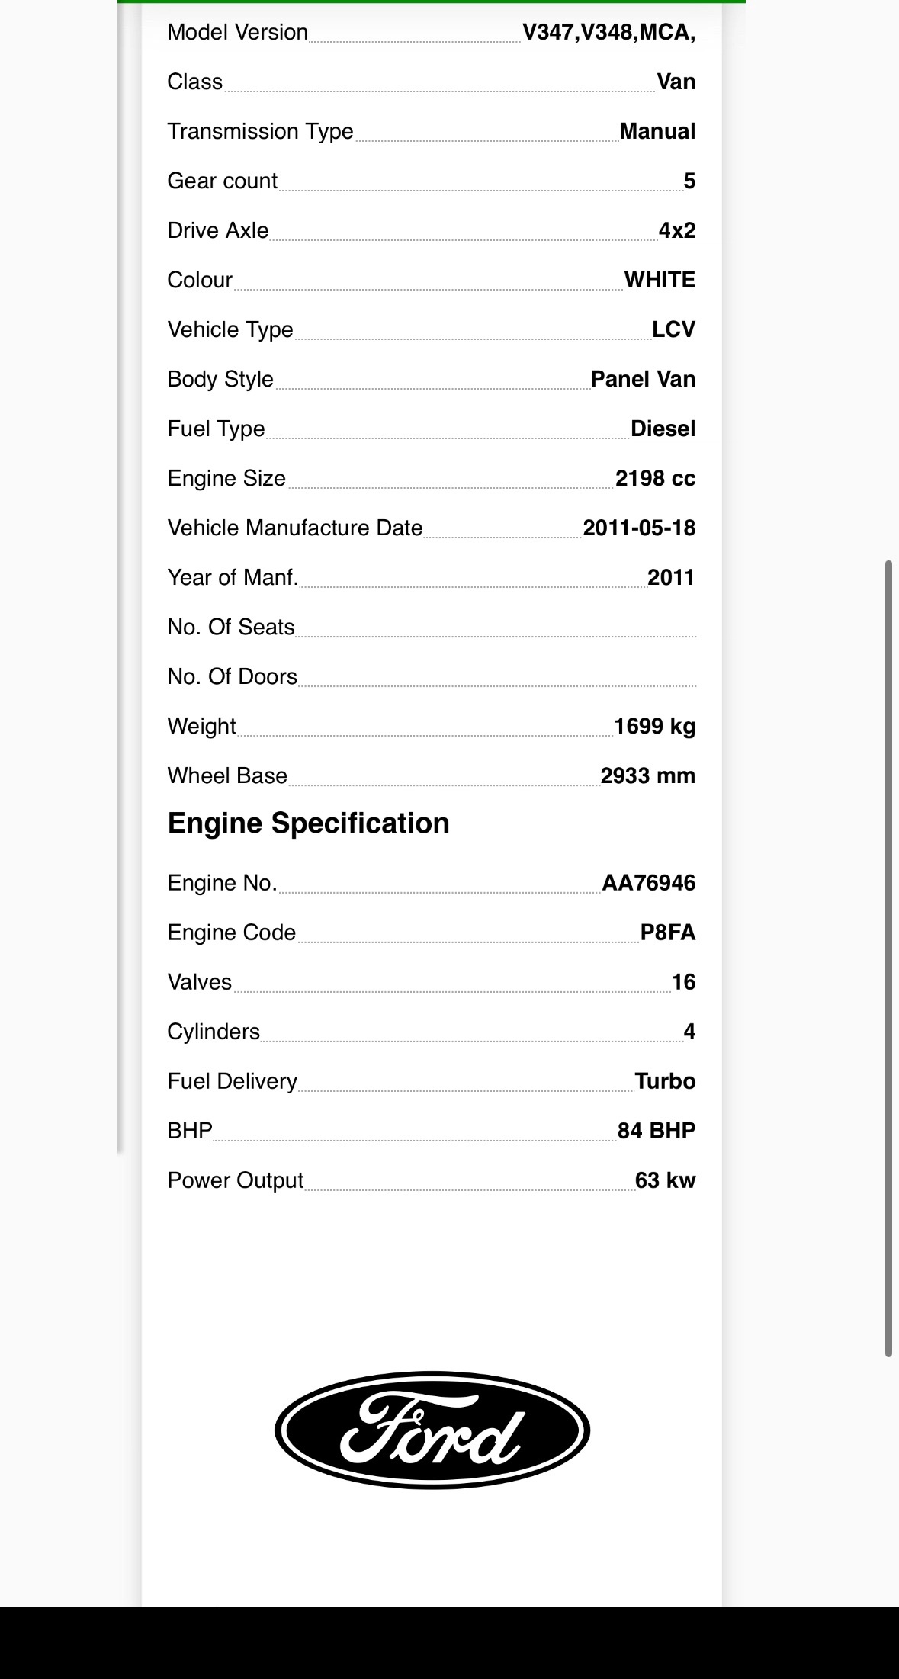Screen dimensions: 899x1679
Task: Select the Engine No. AA76946 value
Action: (x=649, y=883)
